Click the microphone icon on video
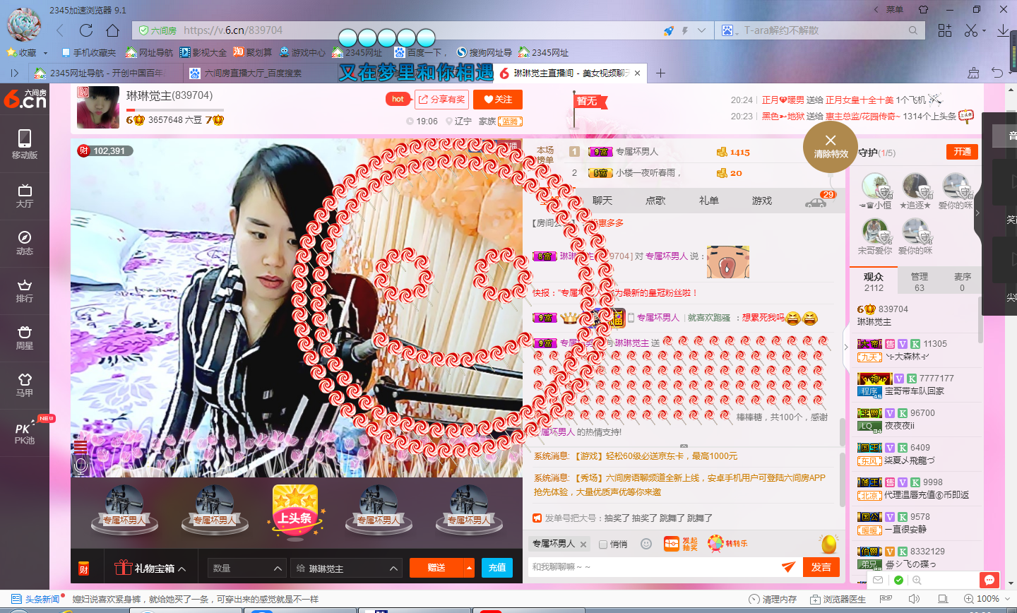This screenshot has width=1017, height=613. pyautogui.click(x=81, y=465)
